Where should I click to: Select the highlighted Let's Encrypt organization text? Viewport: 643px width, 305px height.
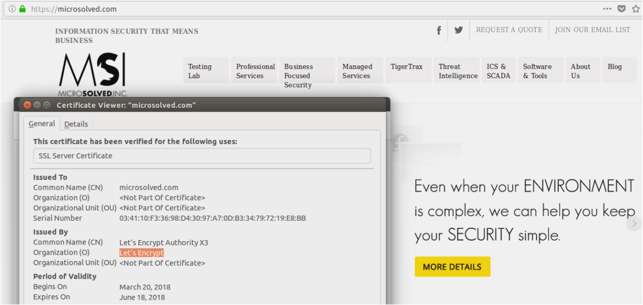click(141, 252)
